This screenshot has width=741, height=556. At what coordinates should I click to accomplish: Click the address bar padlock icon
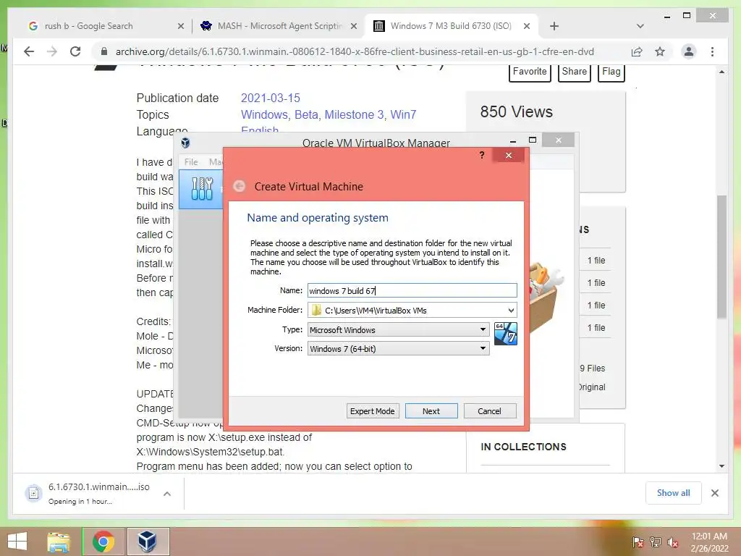pos(104,51)
